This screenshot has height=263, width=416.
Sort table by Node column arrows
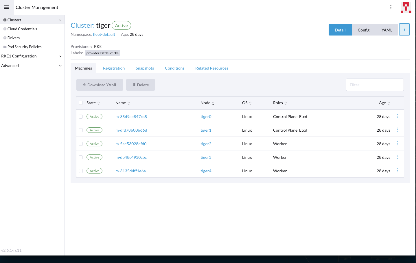(213, 103)
